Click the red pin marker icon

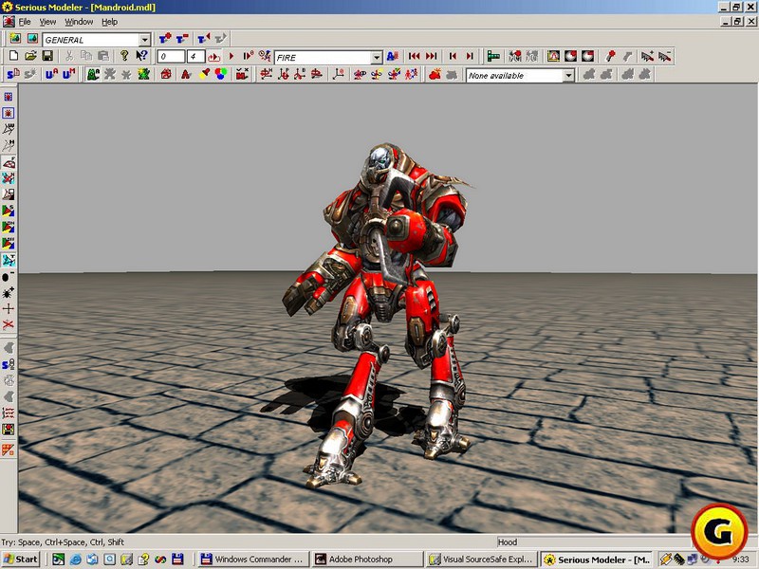click(x=610, y=57)
